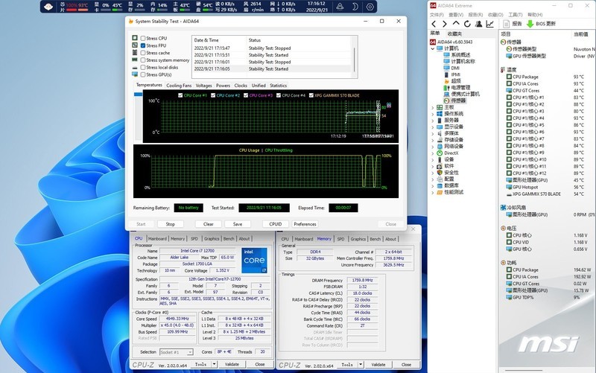
Task: Open the Socket #1 selection dropdown
Action: 177,352
